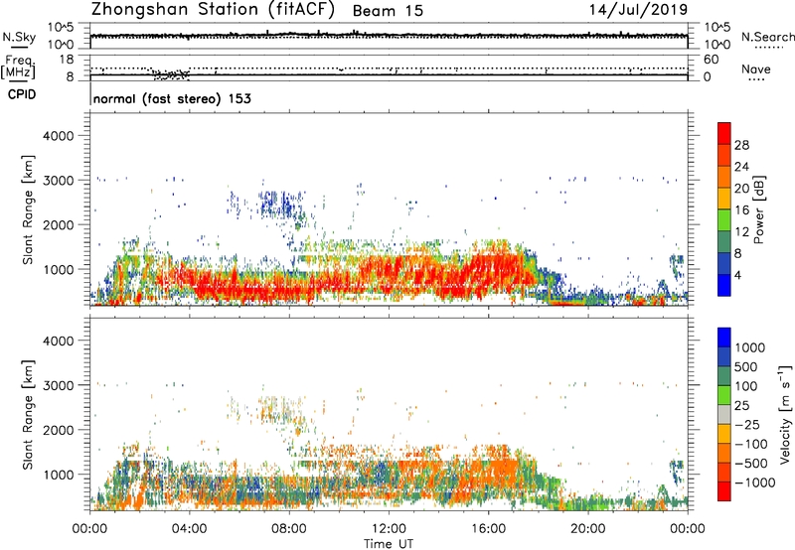795x550 pixels.
Task: Click the '1000' tick on velocity panel
Action: 58,475
